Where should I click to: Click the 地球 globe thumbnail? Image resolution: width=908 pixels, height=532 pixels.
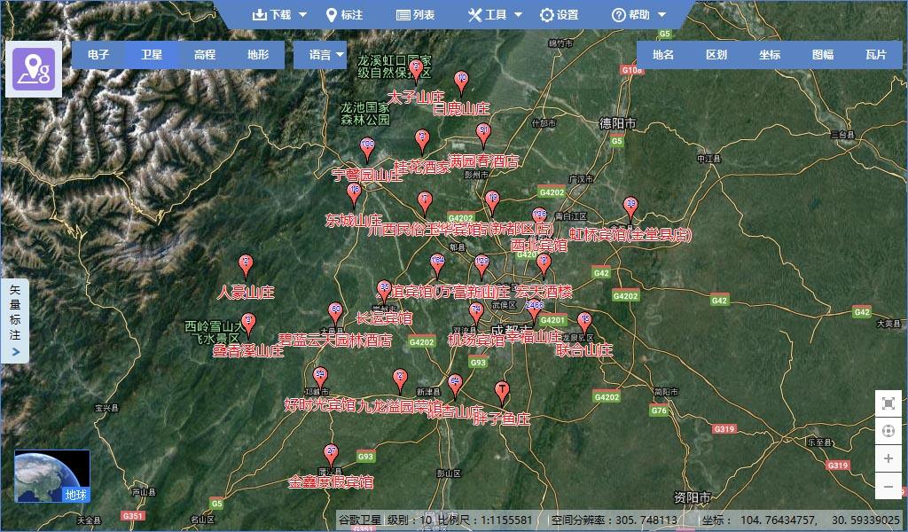[x=52, y=476]
